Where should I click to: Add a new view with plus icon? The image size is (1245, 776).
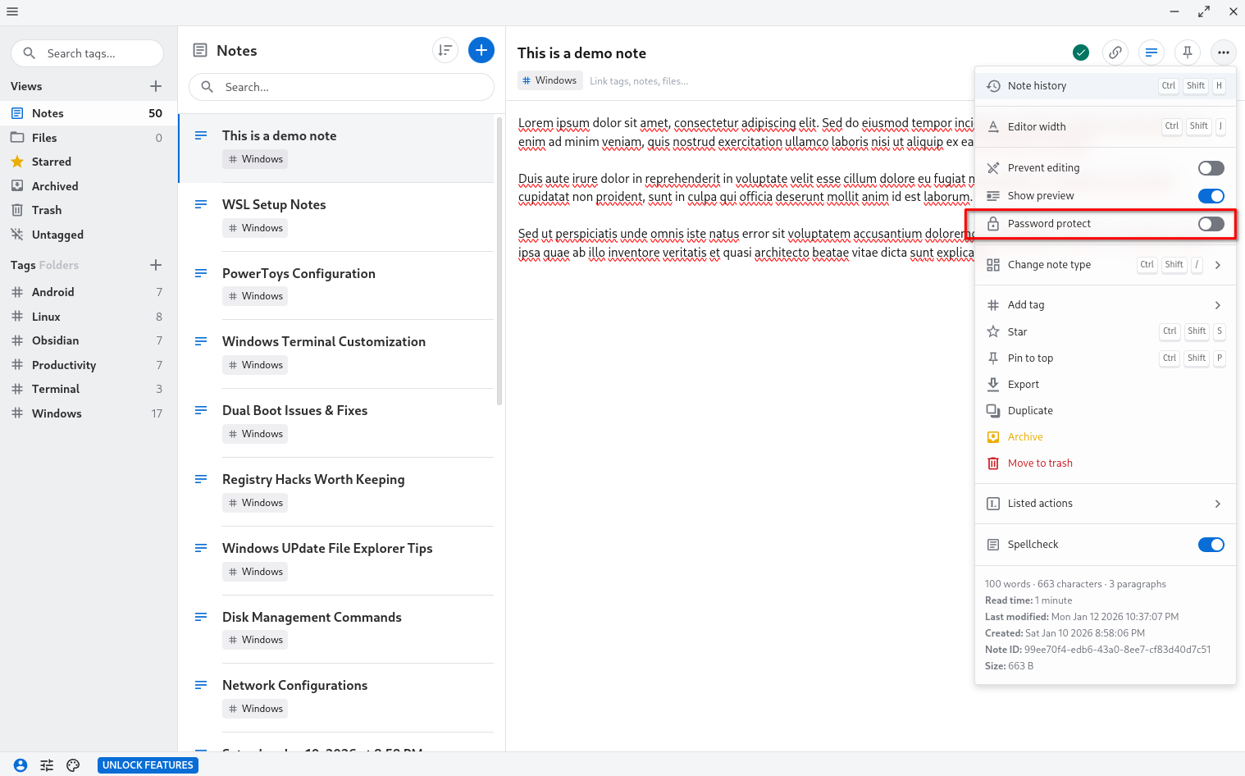pyautogui.click(x=156, y=86)
